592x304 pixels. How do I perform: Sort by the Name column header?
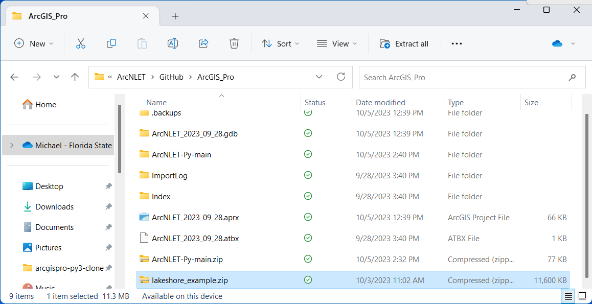[156, 103]
